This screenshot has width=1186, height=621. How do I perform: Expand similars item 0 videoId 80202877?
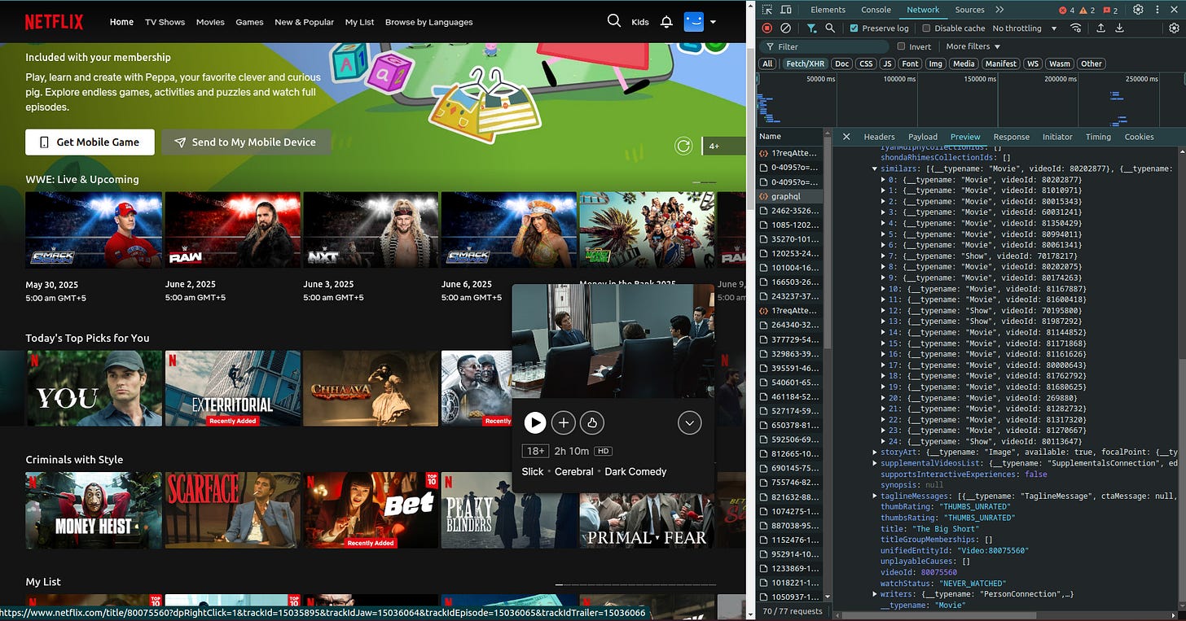885,180
